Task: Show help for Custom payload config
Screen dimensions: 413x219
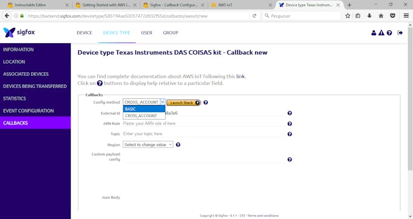Action: pyautogui.click(x=290, y=160)
